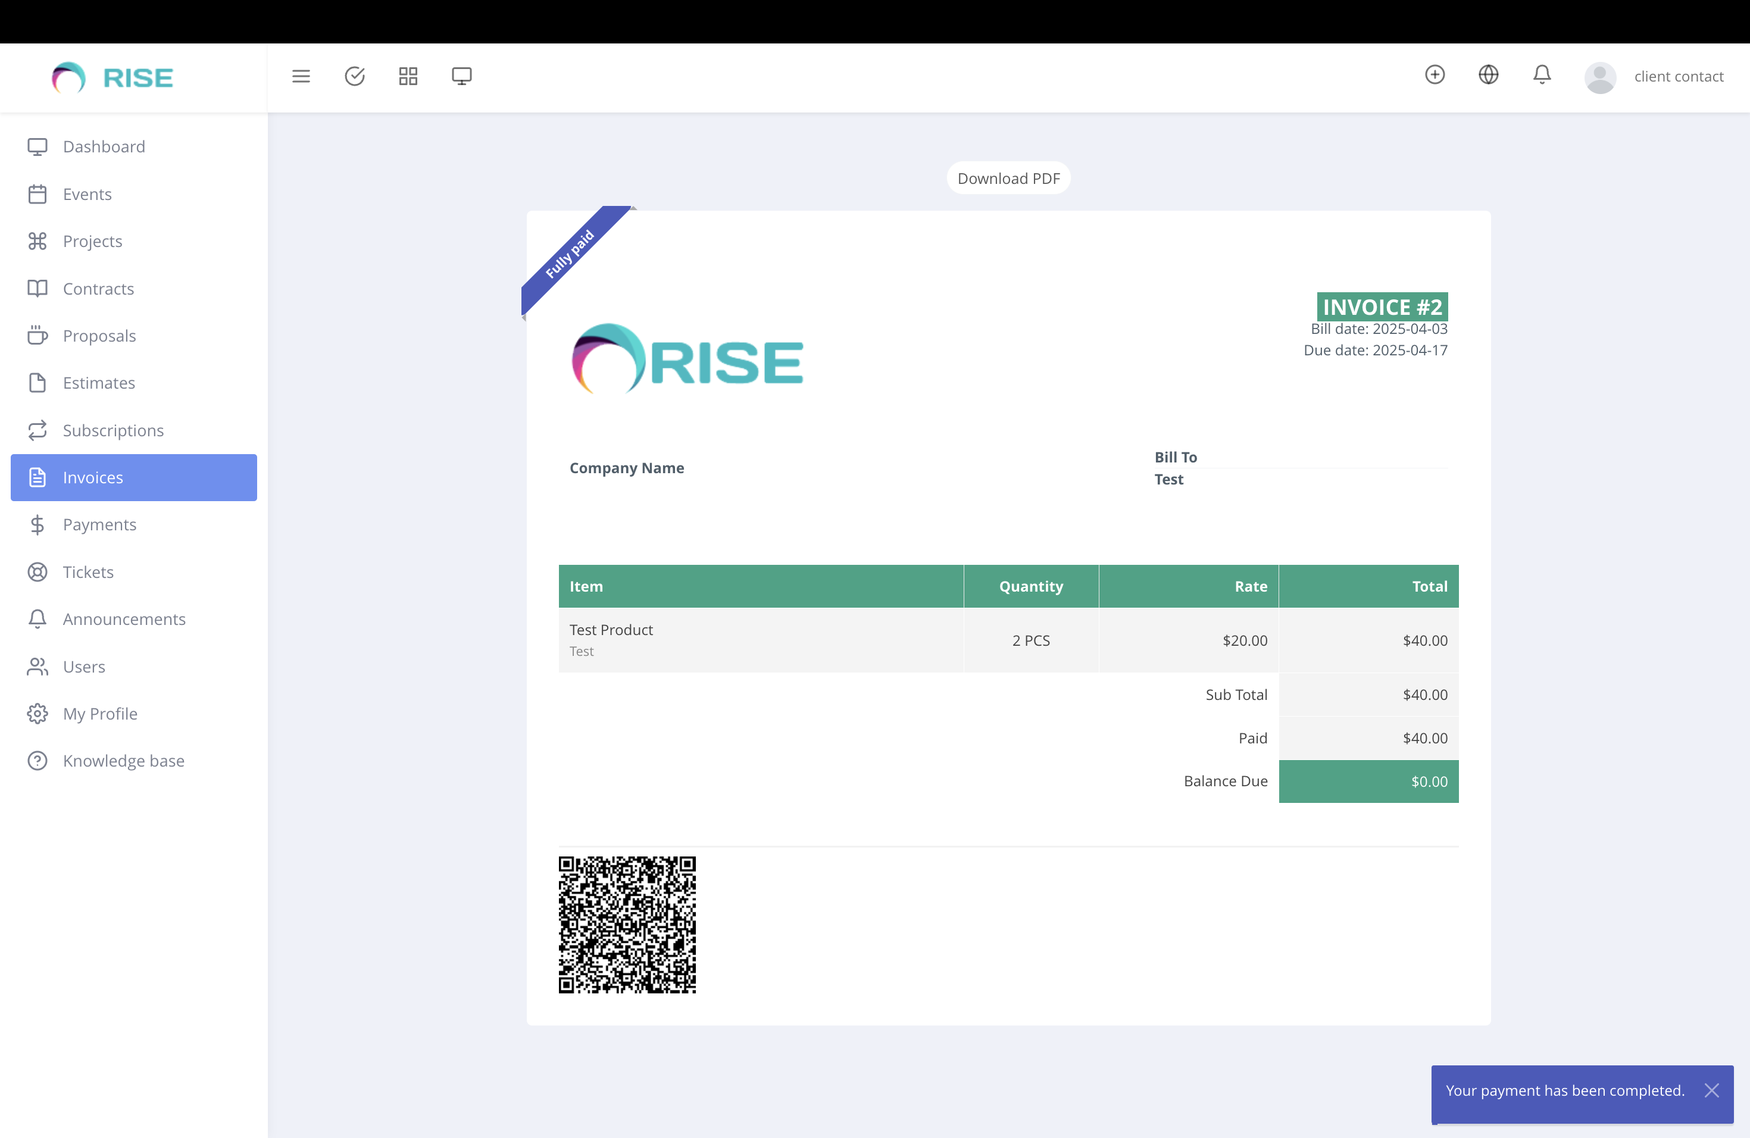The height and width of the screenshot is (1138, 1750).
Task: Open the Knowledge base link
Action: coord(122,761)
